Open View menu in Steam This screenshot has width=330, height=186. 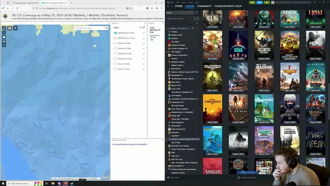(178, 2)
